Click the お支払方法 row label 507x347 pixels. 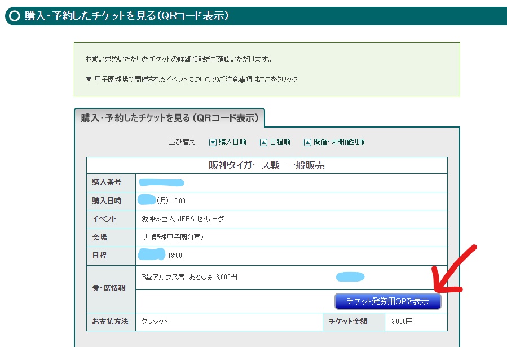[111, 322]
